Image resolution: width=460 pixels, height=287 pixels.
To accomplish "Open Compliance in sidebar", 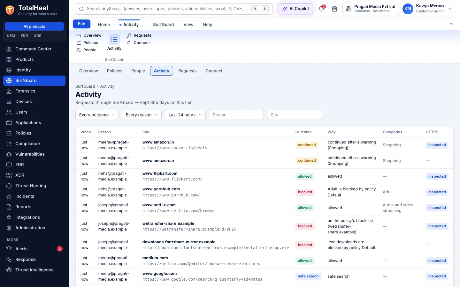I will click(x=34, y=143).
